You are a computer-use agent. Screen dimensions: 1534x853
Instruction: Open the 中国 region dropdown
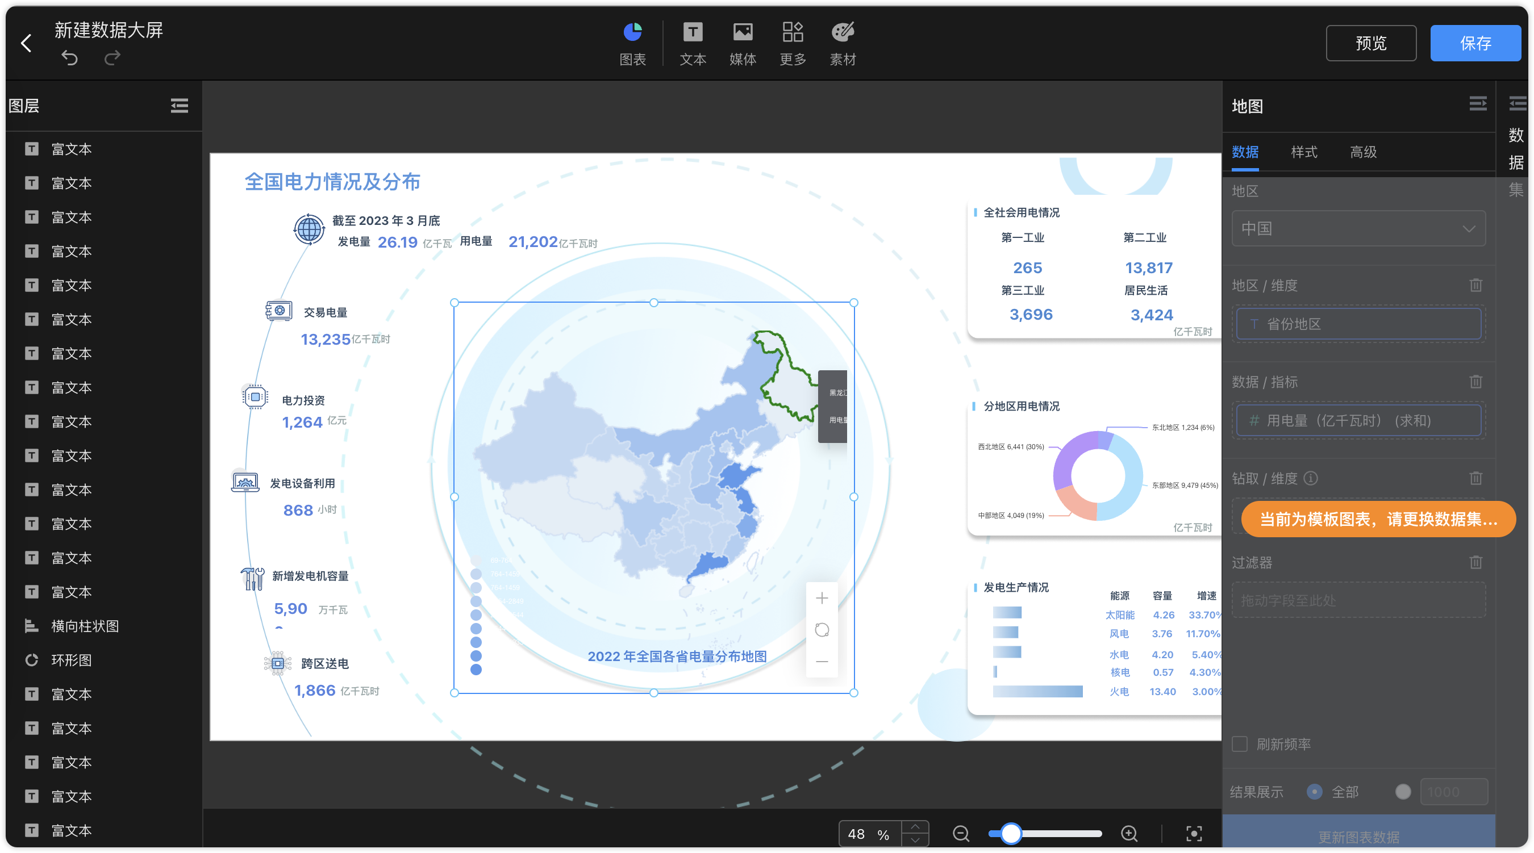[1358, 228]
